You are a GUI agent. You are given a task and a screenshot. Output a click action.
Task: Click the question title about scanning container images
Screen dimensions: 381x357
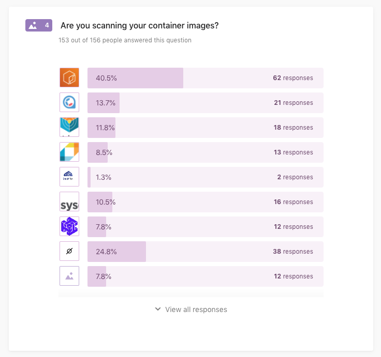[x=139, y=25]
